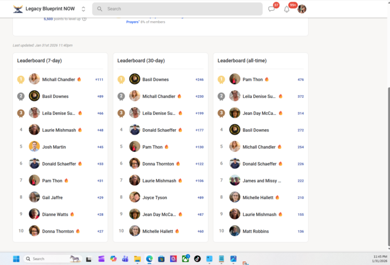The width and height of the screenshot is (390, 265).
Task: Open Laurie Mishmash in the 30-day leaderboard
Action: coord(159,181)
